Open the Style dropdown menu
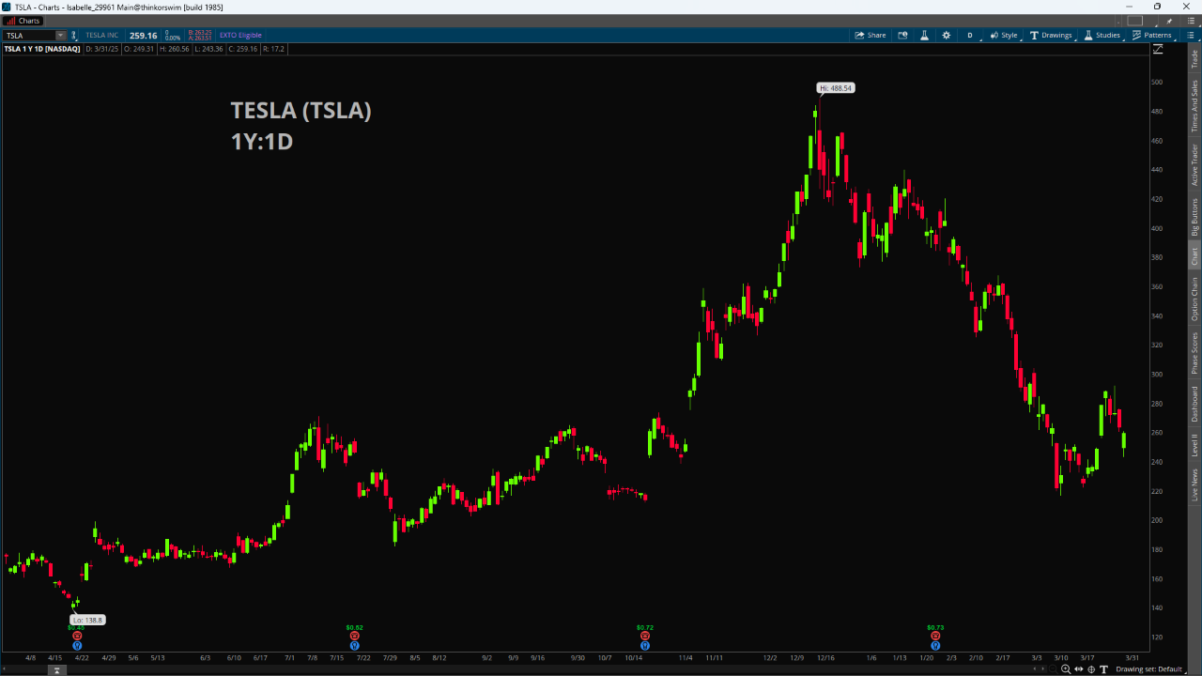Image resolution: width=1202 pixels, height=676 pixels. tap(1004, 35)
